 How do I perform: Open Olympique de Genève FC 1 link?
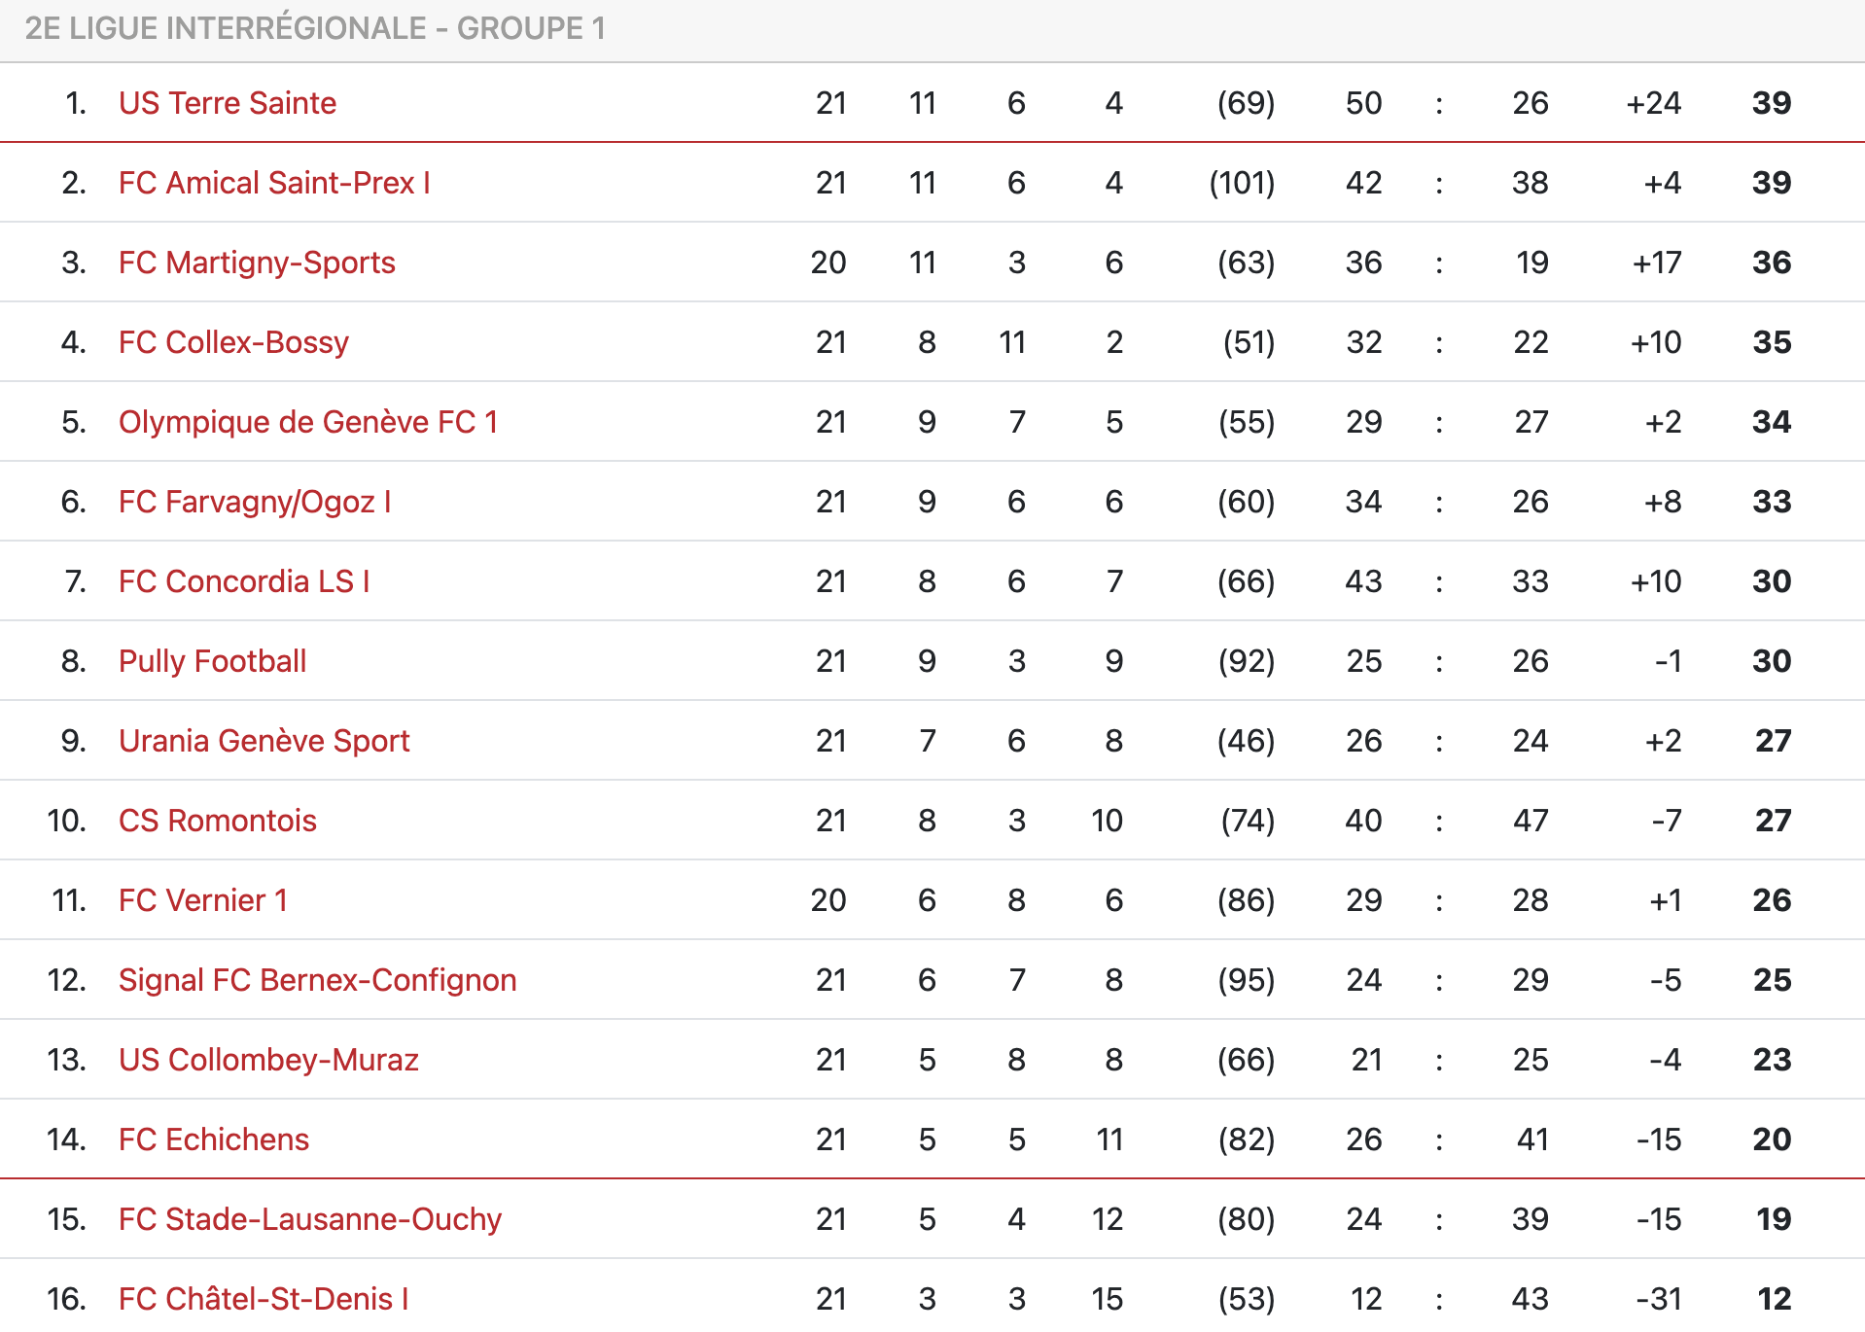pyautogui.click(x=307, y=422)
